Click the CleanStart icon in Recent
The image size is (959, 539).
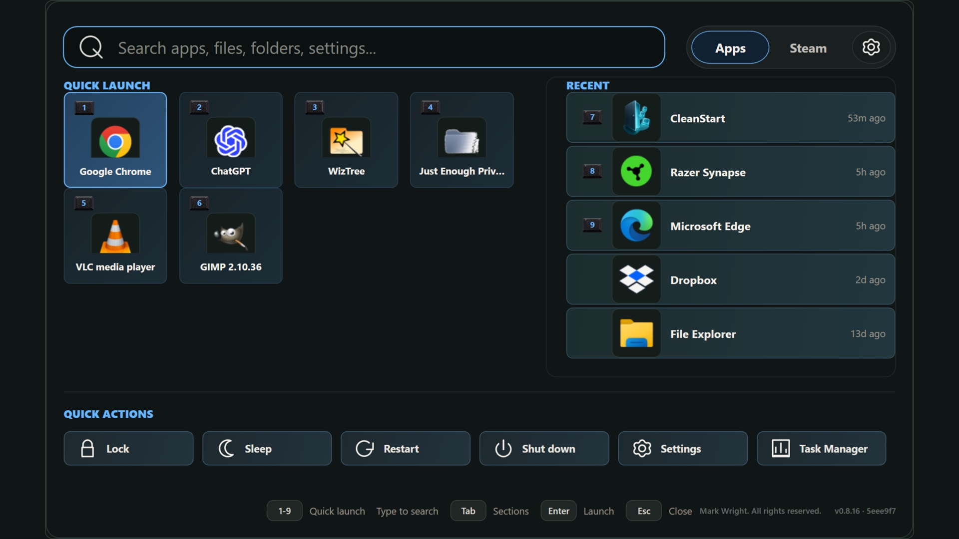pyautogui.click(x=636, y=118)
